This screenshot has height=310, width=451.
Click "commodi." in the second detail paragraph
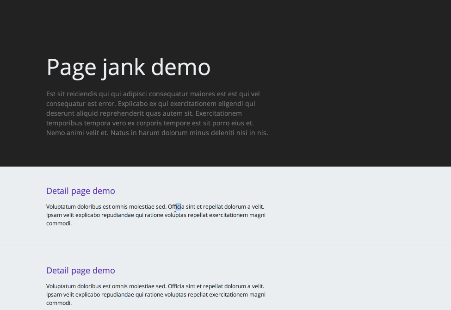(59, 303)
